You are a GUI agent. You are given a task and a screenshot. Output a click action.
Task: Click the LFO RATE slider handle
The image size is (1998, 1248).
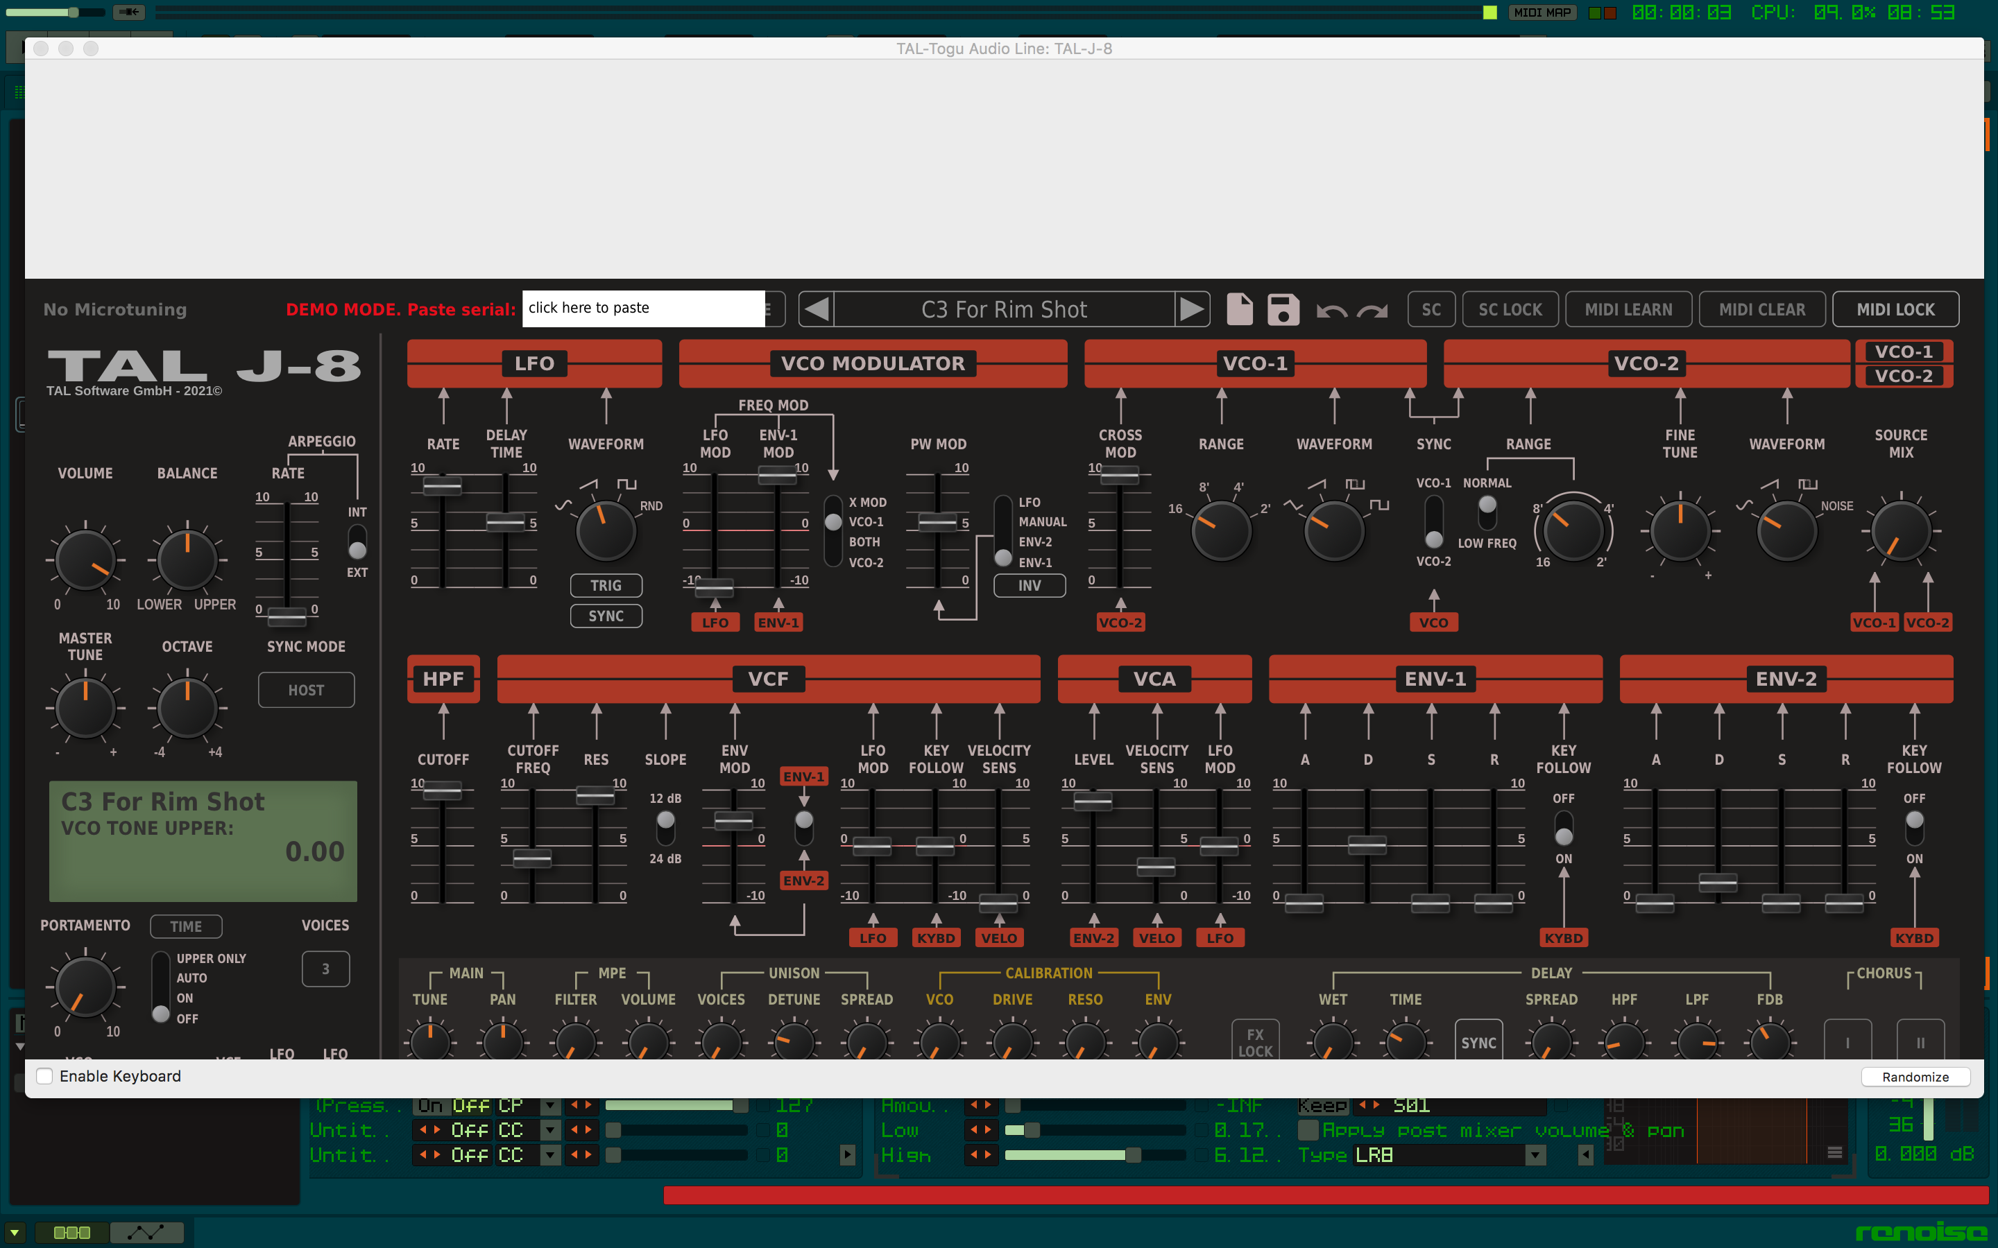point(443,486)
